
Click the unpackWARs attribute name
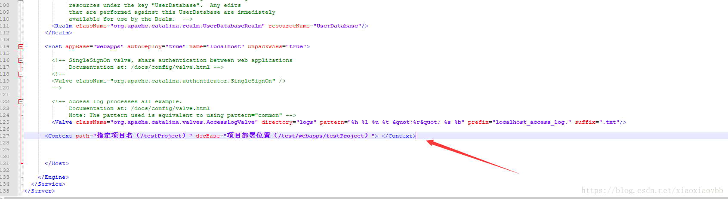click(x=265, y=46)
